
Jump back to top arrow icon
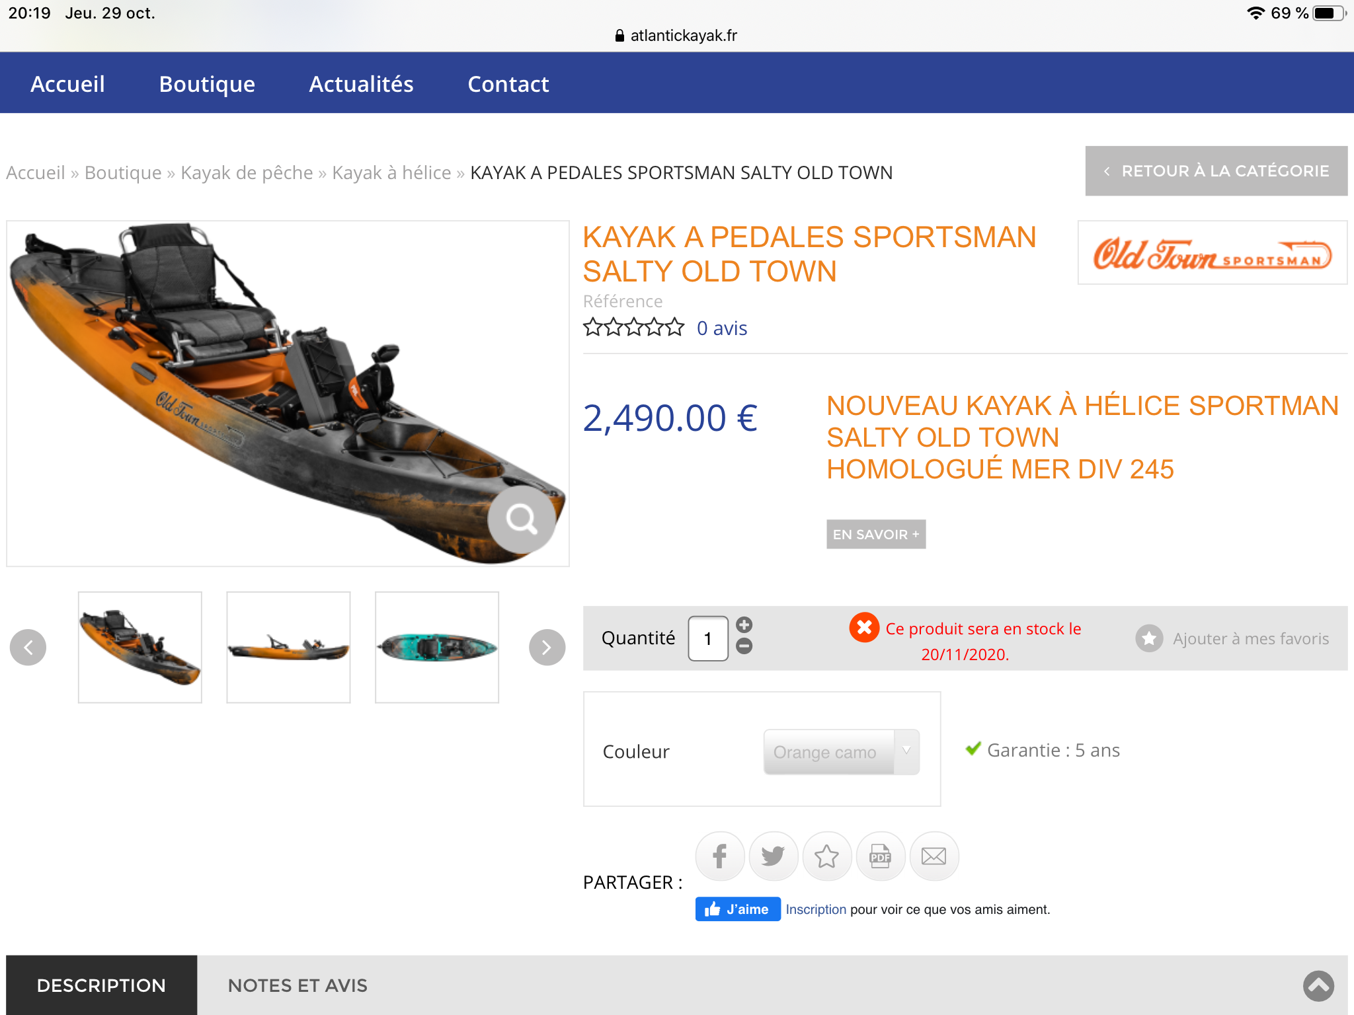[1318, 986]
